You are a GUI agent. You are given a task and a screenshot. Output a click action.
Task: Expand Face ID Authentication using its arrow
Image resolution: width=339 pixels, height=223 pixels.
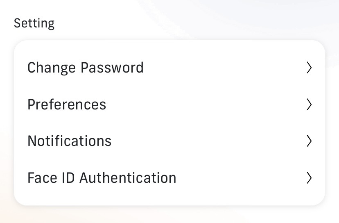coord(309,178)
